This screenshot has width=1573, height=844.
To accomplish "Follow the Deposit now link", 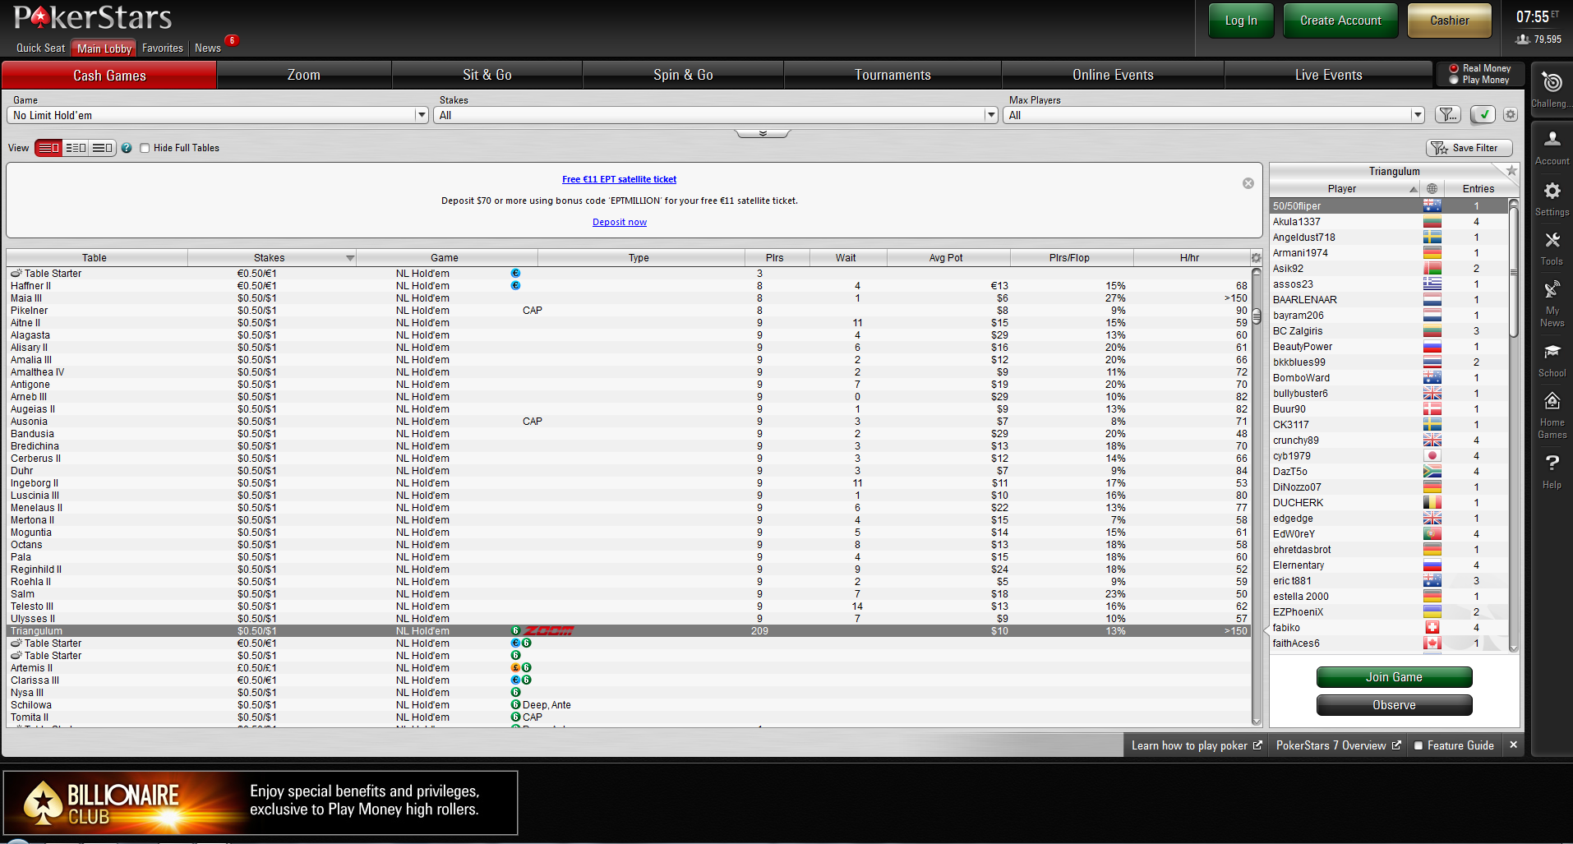I will point(620,222).
